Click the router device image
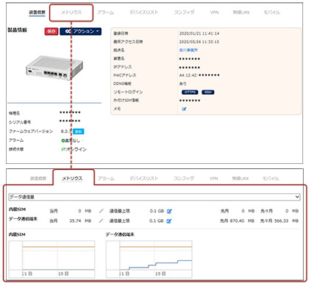This screenshot has width=309, height=283. coord(54,68)
